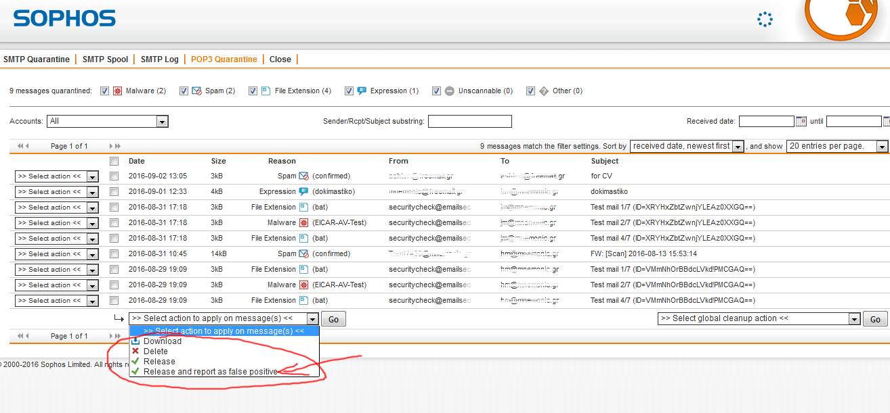The image size is (890, 413).
Task: Click the '14kB' size cell
Action: coord(219,254)
